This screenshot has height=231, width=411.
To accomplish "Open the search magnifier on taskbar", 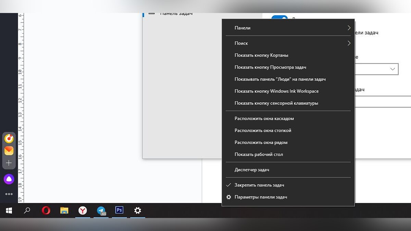I will point(27,210).
